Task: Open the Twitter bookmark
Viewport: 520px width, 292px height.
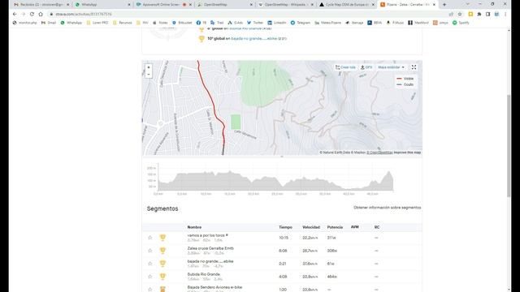Action: [254, 23]
